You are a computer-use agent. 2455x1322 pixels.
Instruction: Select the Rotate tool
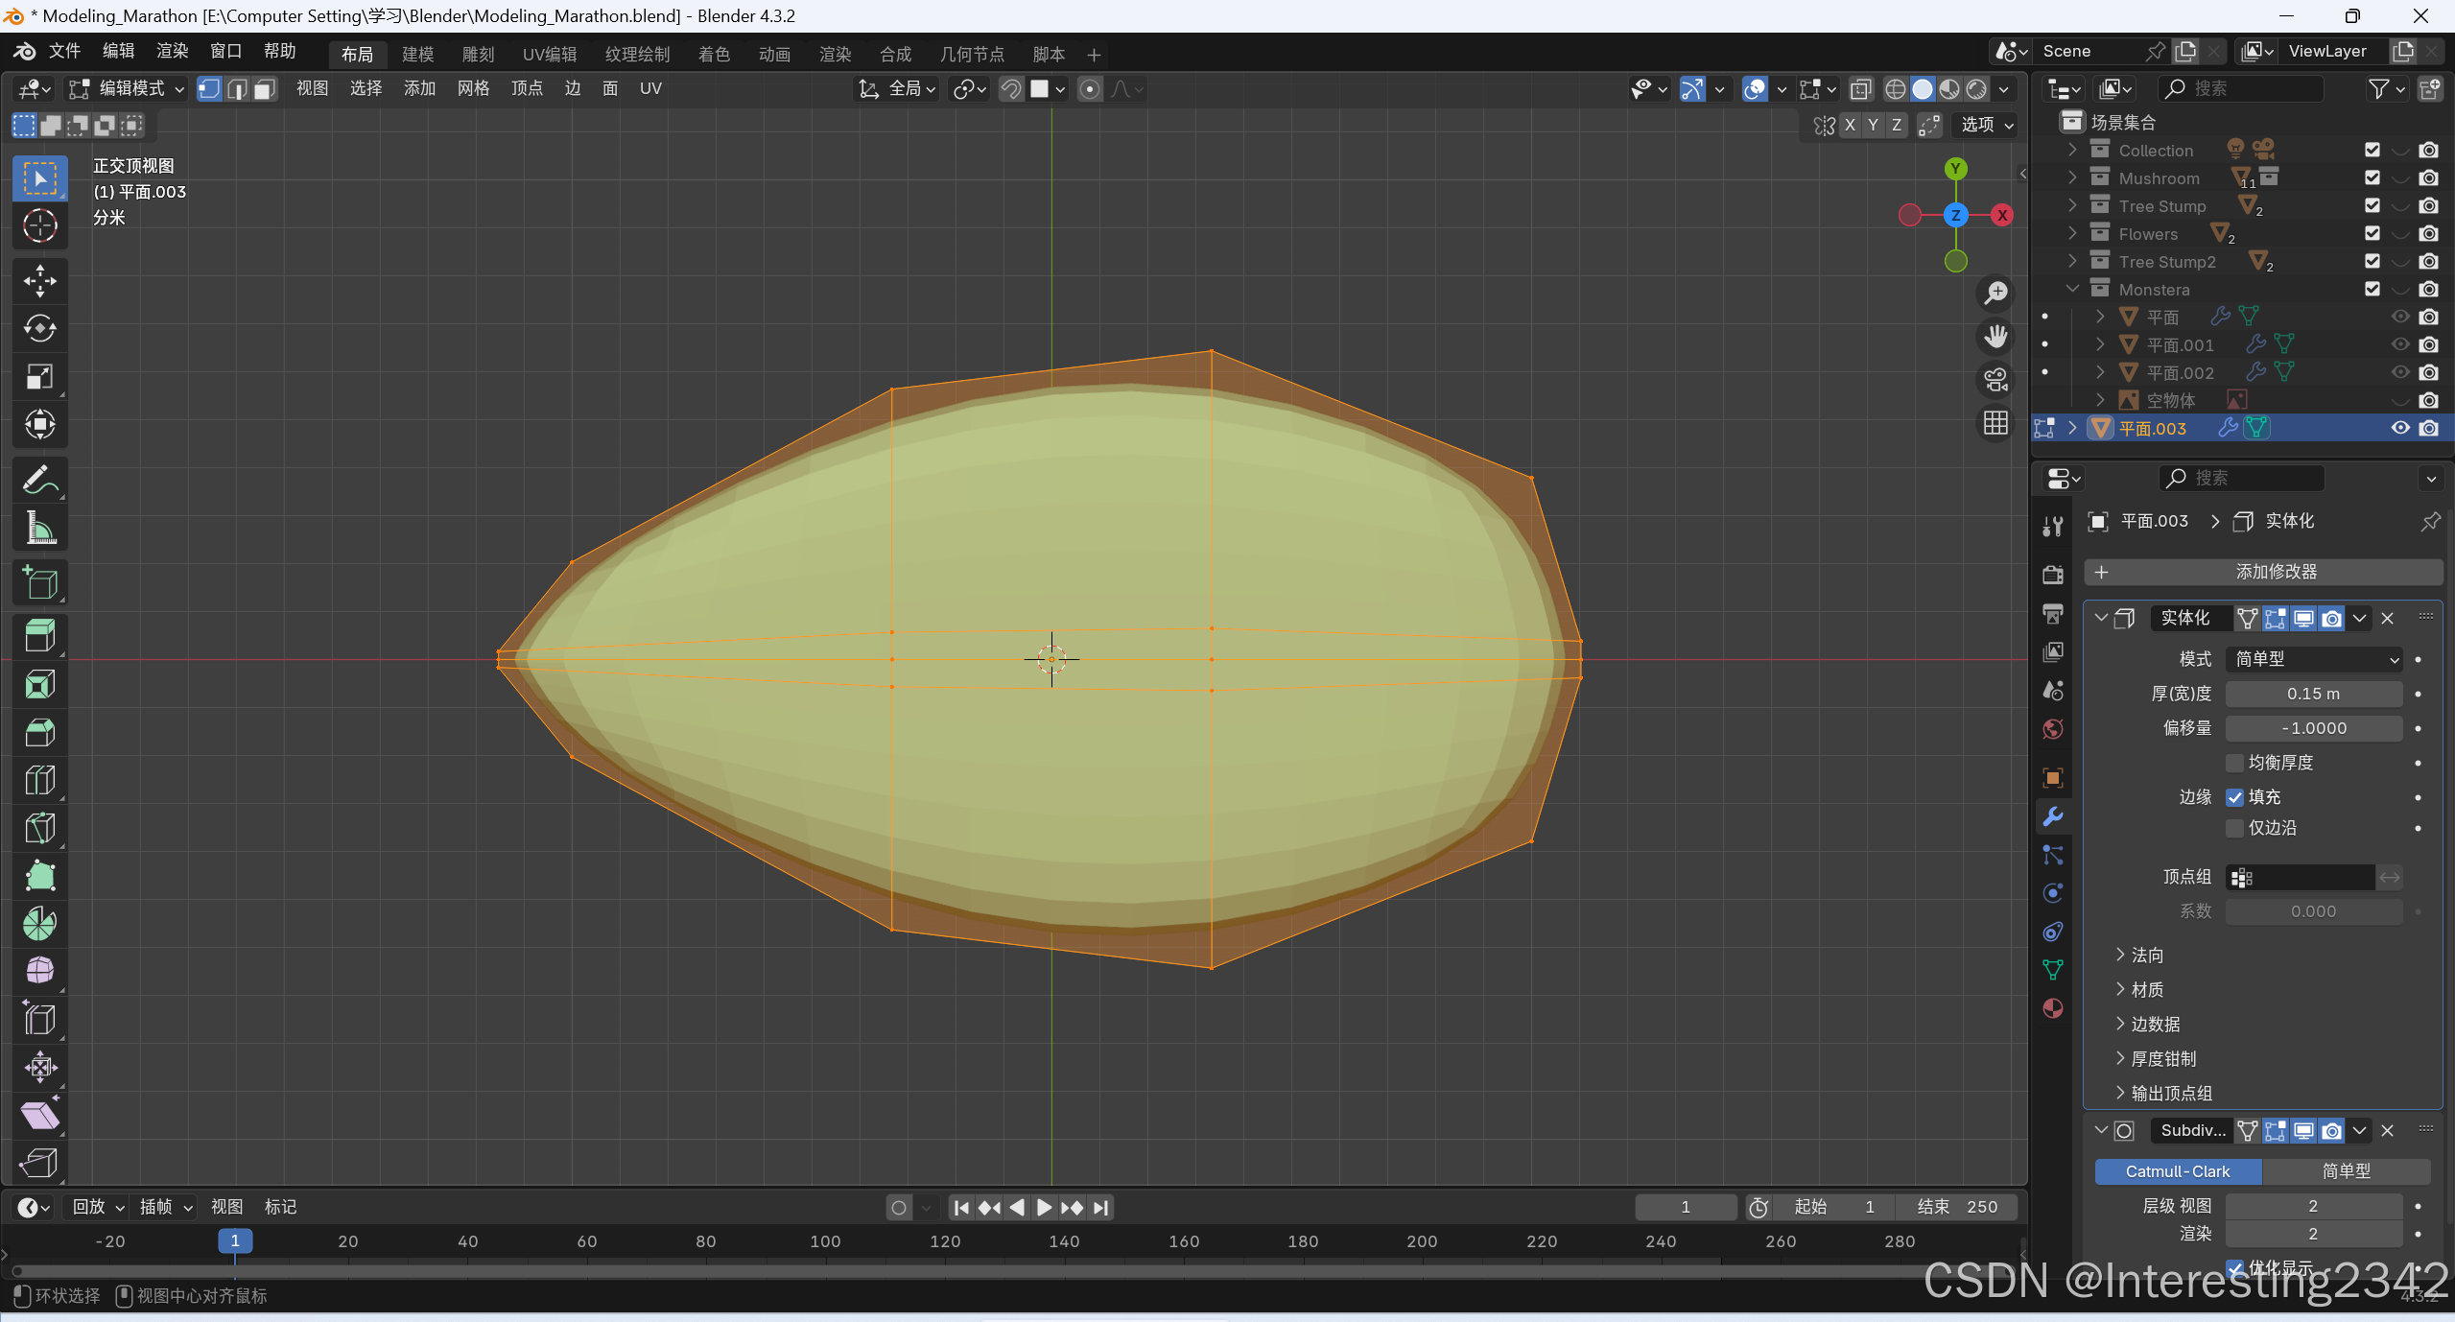[x=39, y=328]
